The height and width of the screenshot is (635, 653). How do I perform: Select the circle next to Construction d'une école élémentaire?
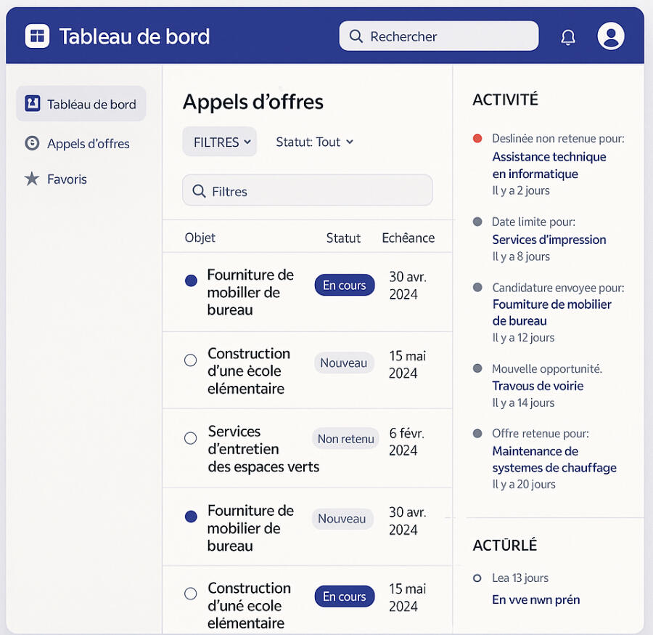pos(191,360)
